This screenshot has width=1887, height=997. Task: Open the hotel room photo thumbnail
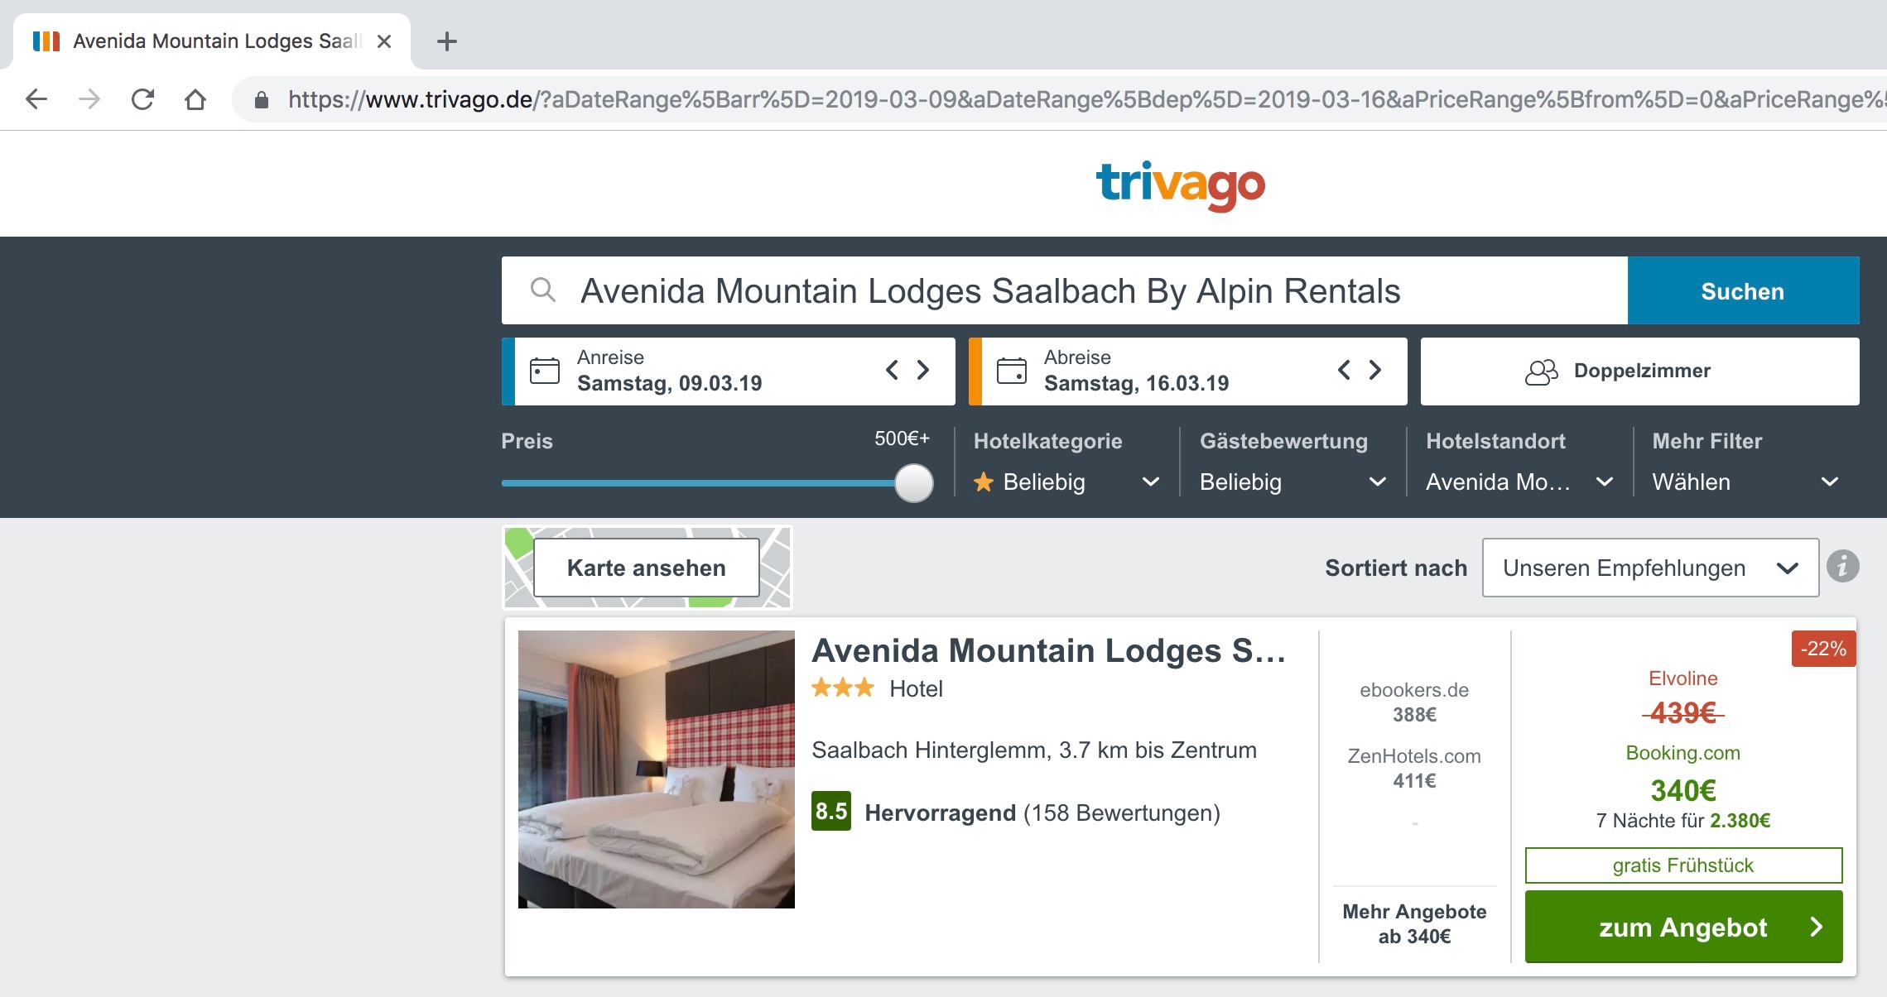click(x=657, y=769)
